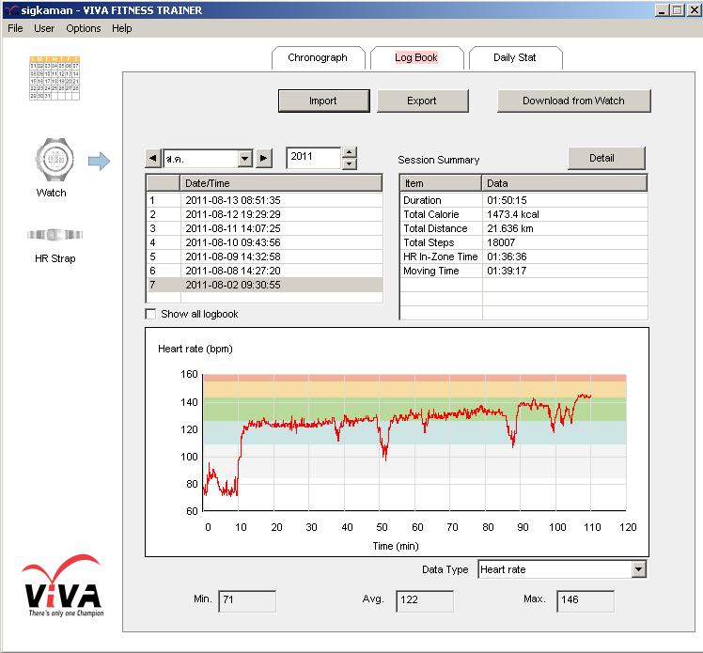Click the VIVA logo
This screenshot has height=653, width=703.
[63, 586]
